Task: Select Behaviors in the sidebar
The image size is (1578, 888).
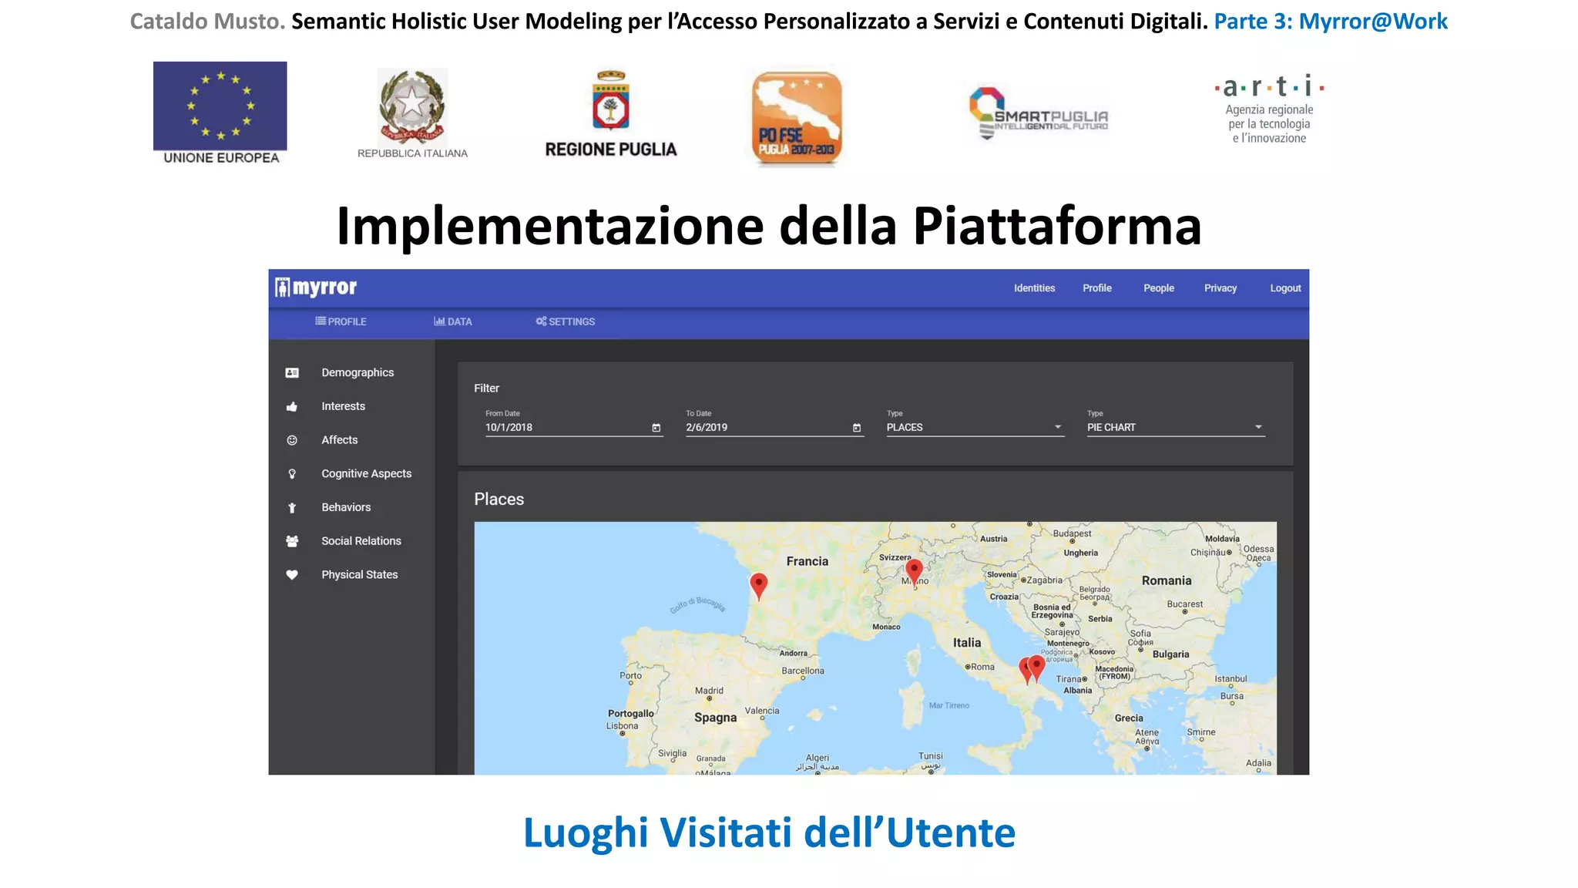Action: coord(346,507)
